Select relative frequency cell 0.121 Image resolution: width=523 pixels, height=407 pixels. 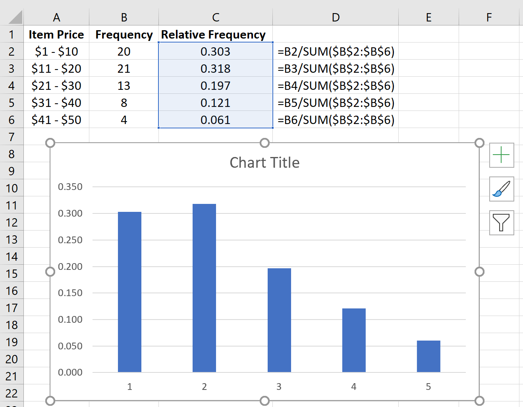(x=216, y=103)
